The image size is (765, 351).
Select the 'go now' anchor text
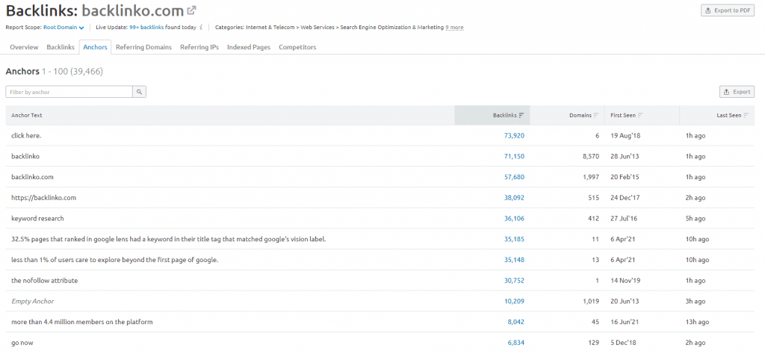tap(22, 343)
